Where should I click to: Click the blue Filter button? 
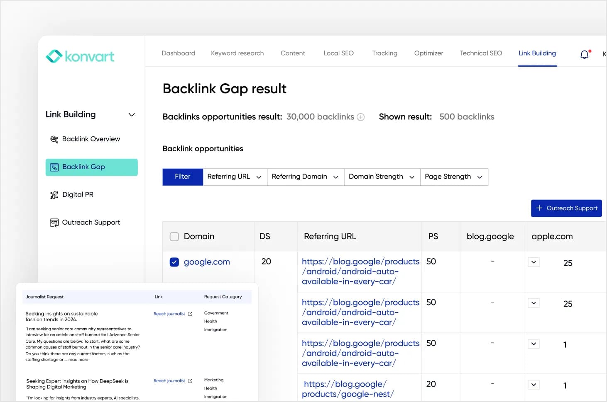[183, 177]
